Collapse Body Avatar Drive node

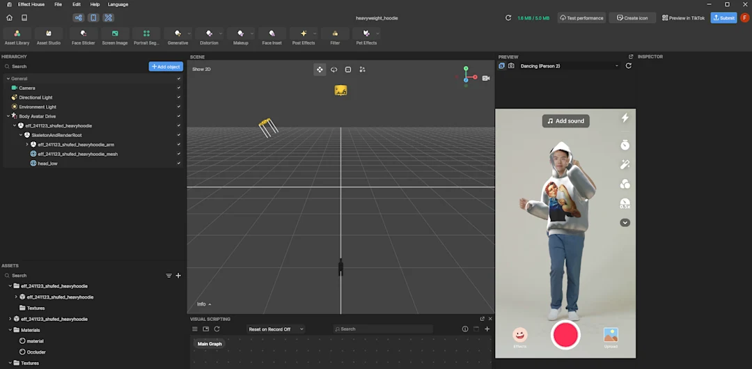tap(8, 116)
